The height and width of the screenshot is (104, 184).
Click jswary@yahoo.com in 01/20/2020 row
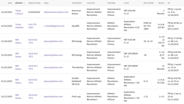(53, 41)
